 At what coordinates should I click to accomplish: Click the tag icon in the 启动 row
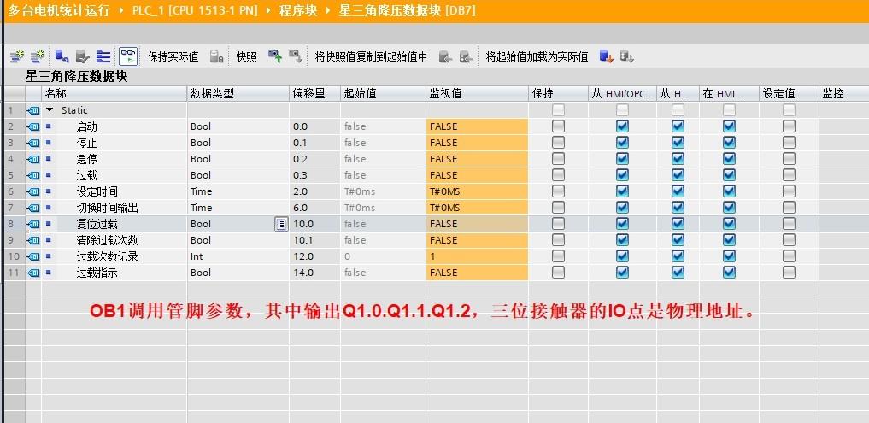click(x=33, y=126)
